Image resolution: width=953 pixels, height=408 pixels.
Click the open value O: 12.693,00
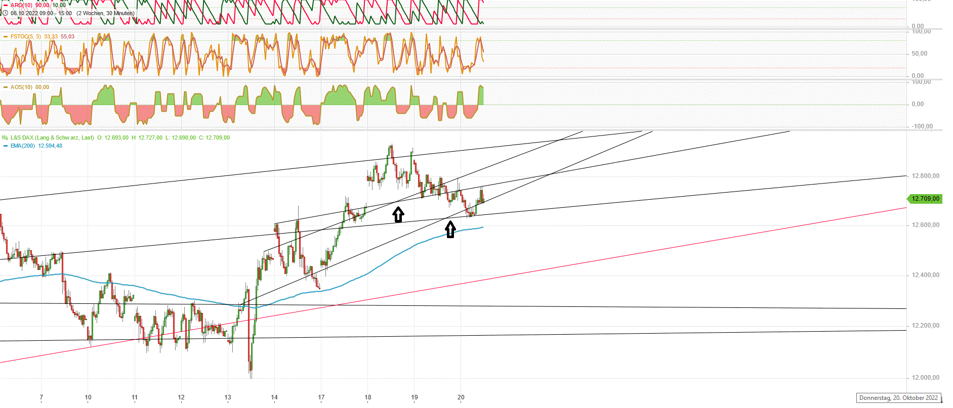tap(113, 138)
